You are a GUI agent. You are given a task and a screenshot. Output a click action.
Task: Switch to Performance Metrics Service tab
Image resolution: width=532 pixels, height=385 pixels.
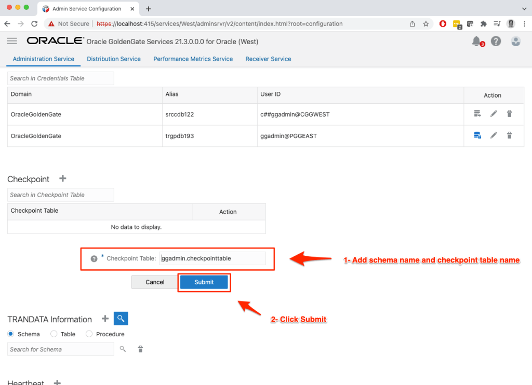(x=193, y=59)
